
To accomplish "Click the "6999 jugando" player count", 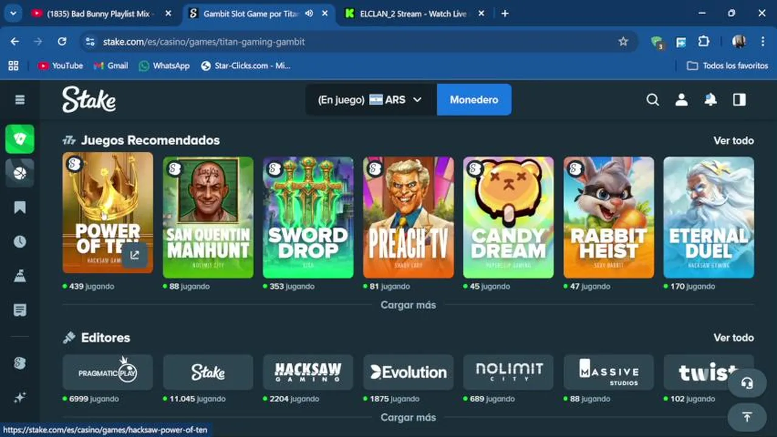I will (94, 399).
